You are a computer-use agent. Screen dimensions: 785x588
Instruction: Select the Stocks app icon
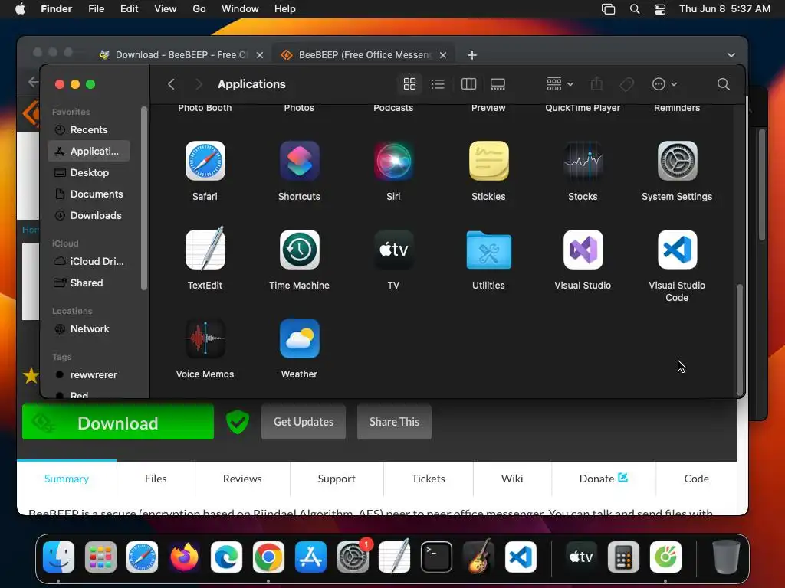(x=583, y=161)
